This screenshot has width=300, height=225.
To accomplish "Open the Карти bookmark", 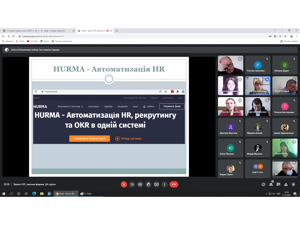I will pos(45,41).
